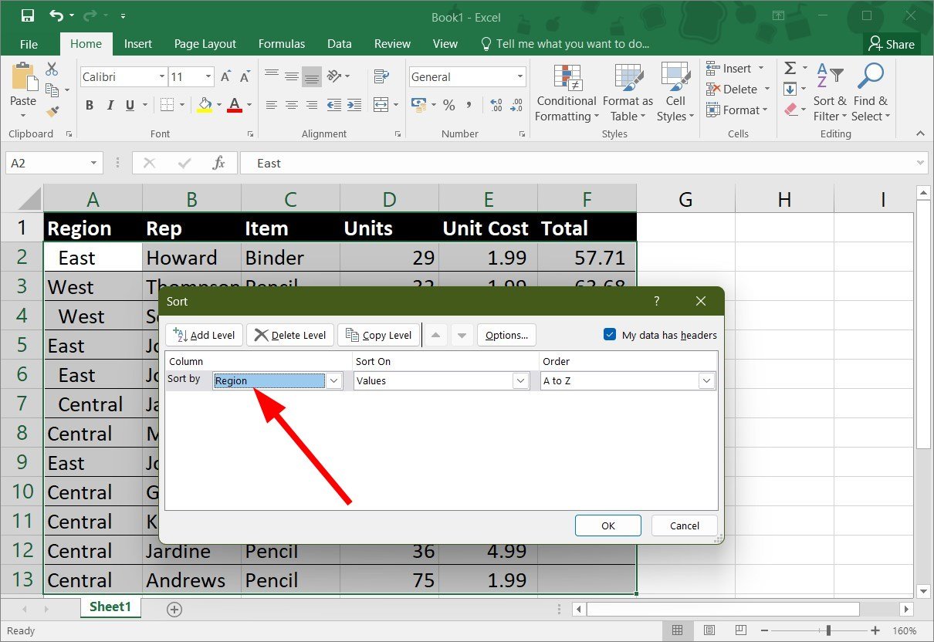Image resolution: width=934 pixels, height=642 pixels.
Task: Click the Insert Function fx button
Action: [219, 164]
